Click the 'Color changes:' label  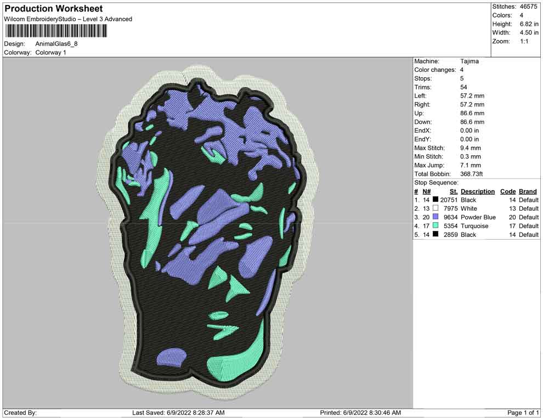435,70
